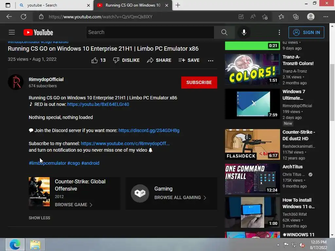The width and height of the screenshot is (335, 251).
Task: Open more actions menu beside SAVE
Action: tap(211, 60)
